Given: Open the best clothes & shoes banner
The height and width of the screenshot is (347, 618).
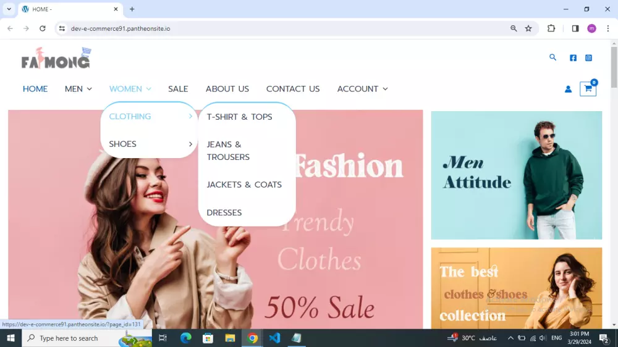Looking at the screenshot, I should (x=516, y=288).
